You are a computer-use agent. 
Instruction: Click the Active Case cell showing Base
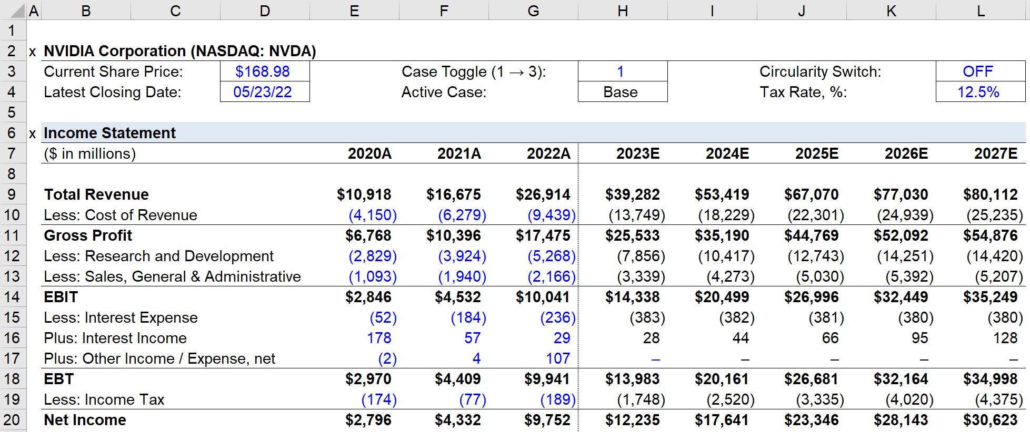point(623,92)
